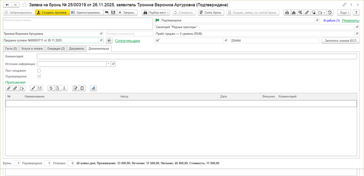Open the Источник информации field's linked item button
The width and height of the screenshot is (364, 176).
tap(113, 64)
